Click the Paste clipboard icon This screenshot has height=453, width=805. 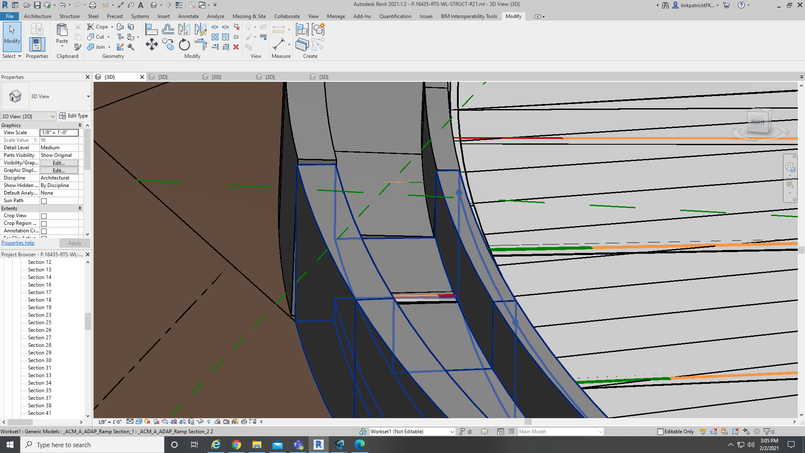62,31
